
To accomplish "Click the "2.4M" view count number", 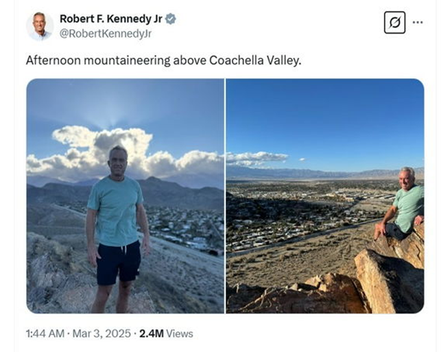I will click(150, 333).
